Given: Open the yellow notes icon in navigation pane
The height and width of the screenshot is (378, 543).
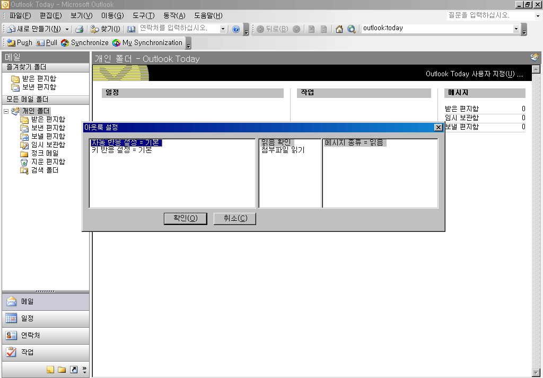Looking at the screenshot, I should click(x=50, y=370).
